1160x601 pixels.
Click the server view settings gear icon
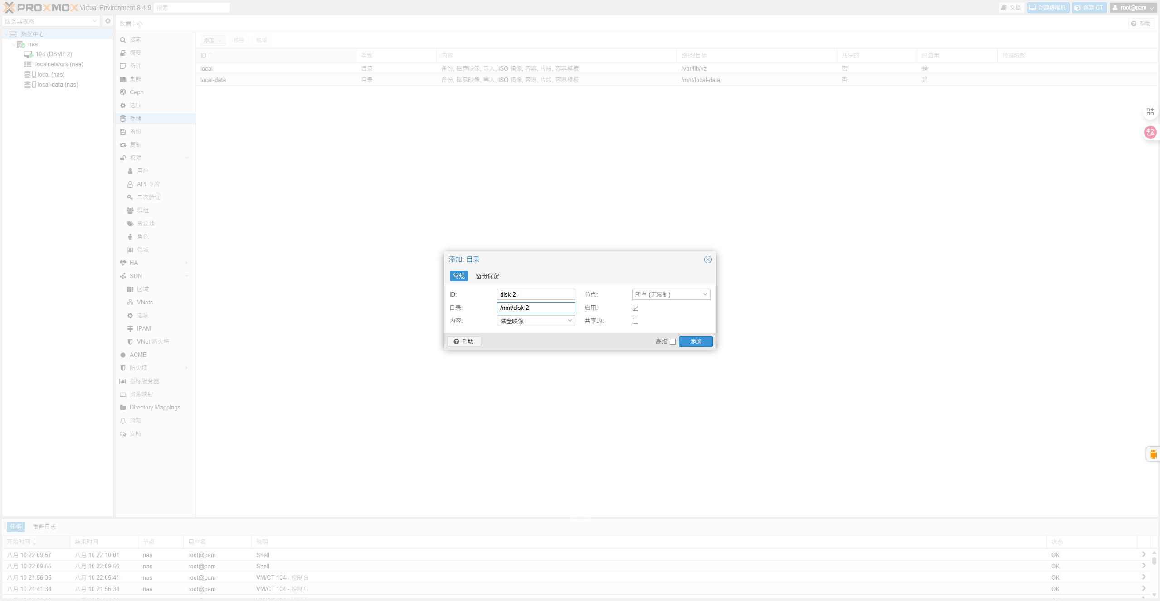[108, 21]
